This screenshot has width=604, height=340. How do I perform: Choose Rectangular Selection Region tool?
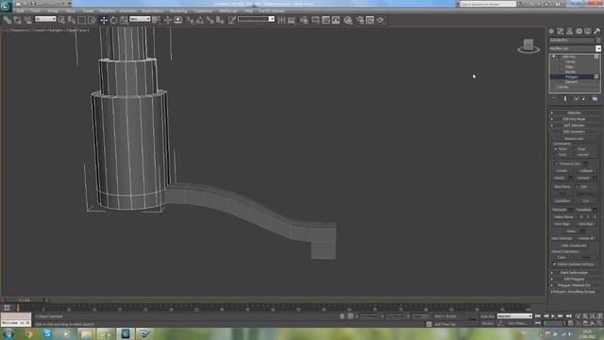click(x=82, y=20)
